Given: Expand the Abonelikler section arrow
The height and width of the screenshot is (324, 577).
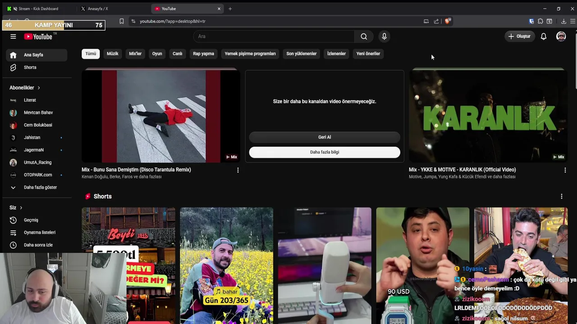Looking at the screenshot, I should (x=39, y=88).
